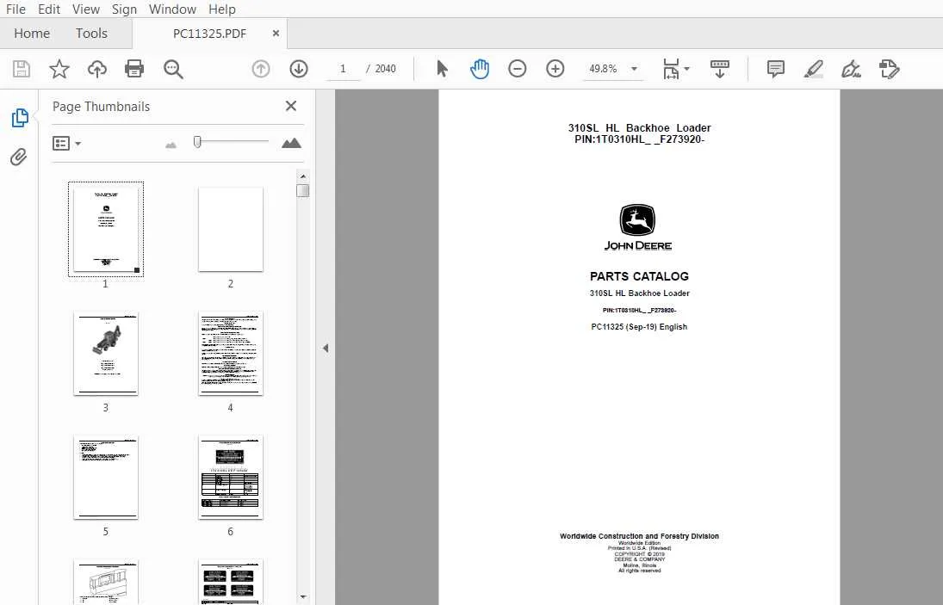
Task: Expand the thumbnail options menu dropdown
Action: click(67, 144)
